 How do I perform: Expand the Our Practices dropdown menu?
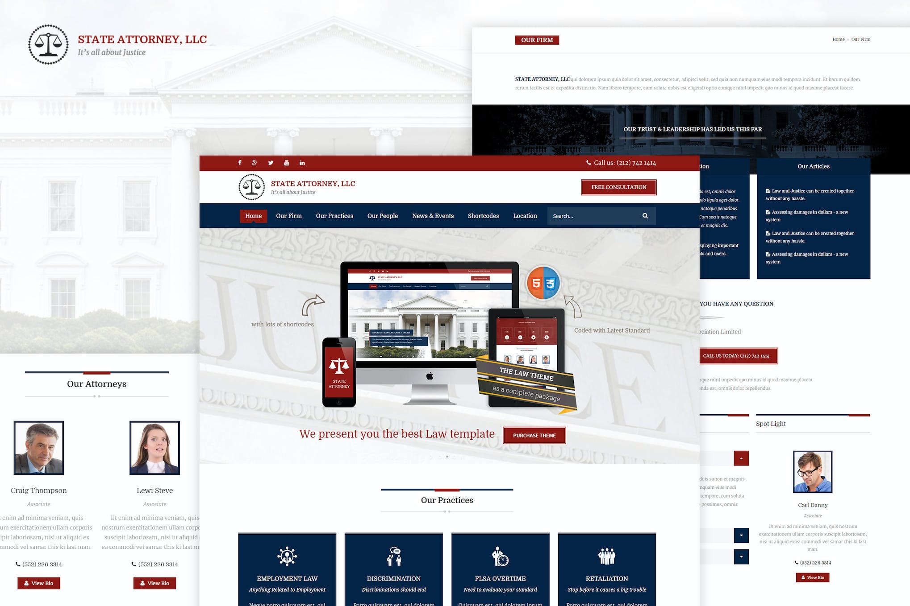[334, 216]
